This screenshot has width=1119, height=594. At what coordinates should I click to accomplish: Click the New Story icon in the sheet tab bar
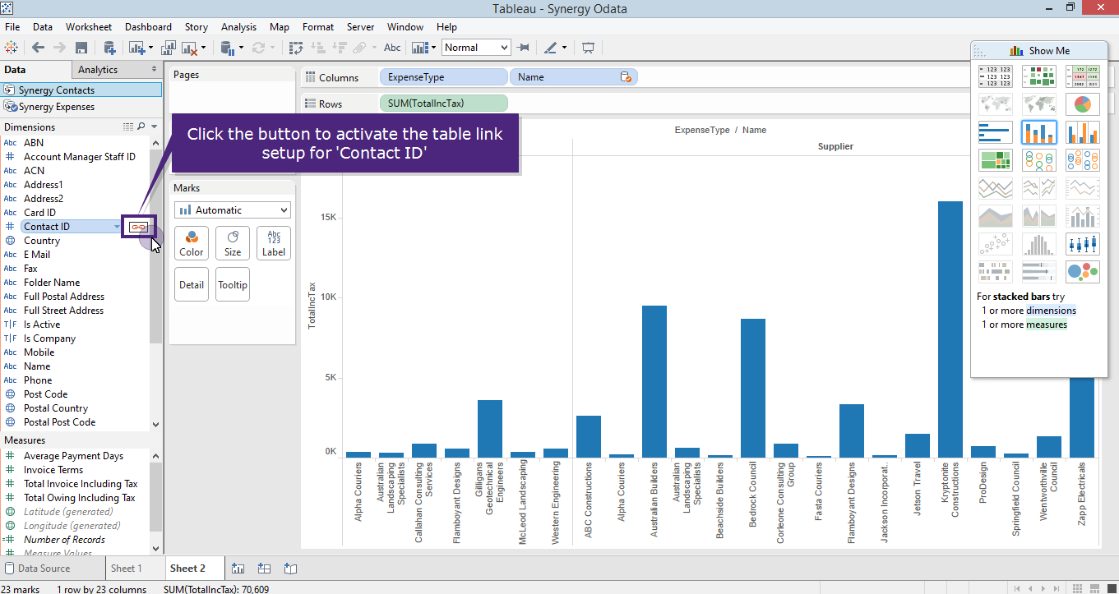[290, 568]
